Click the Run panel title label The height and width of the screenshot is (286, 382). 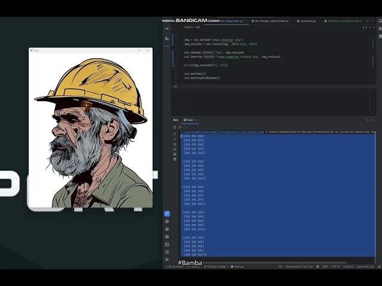click(175, 120)
